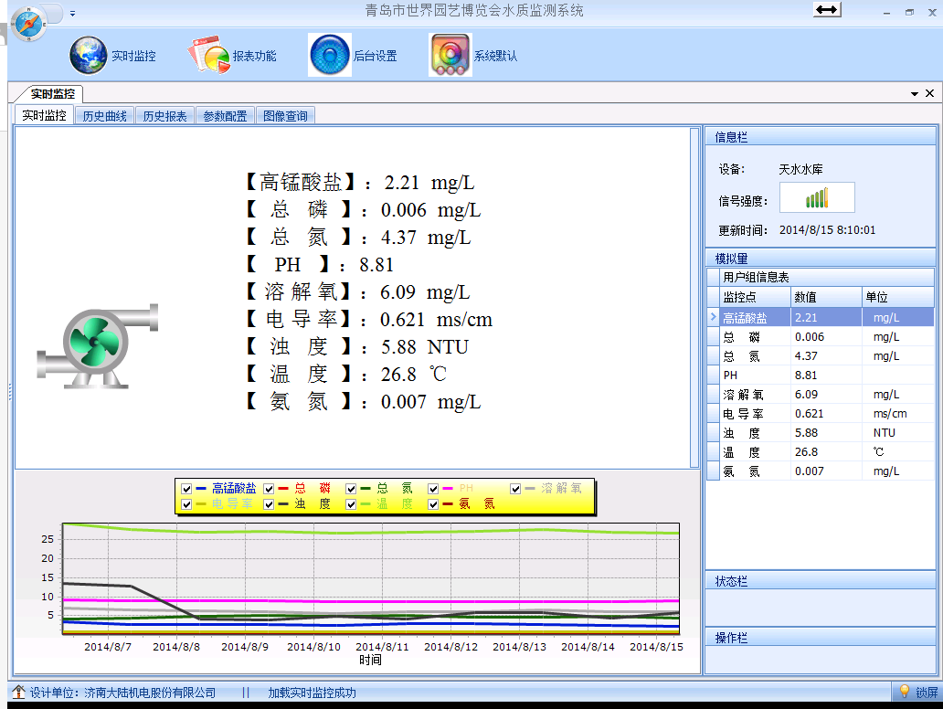Open 后台设置 blue circular icon
Image resolution: width=943 pixels, height=709 pixels.
330,56
